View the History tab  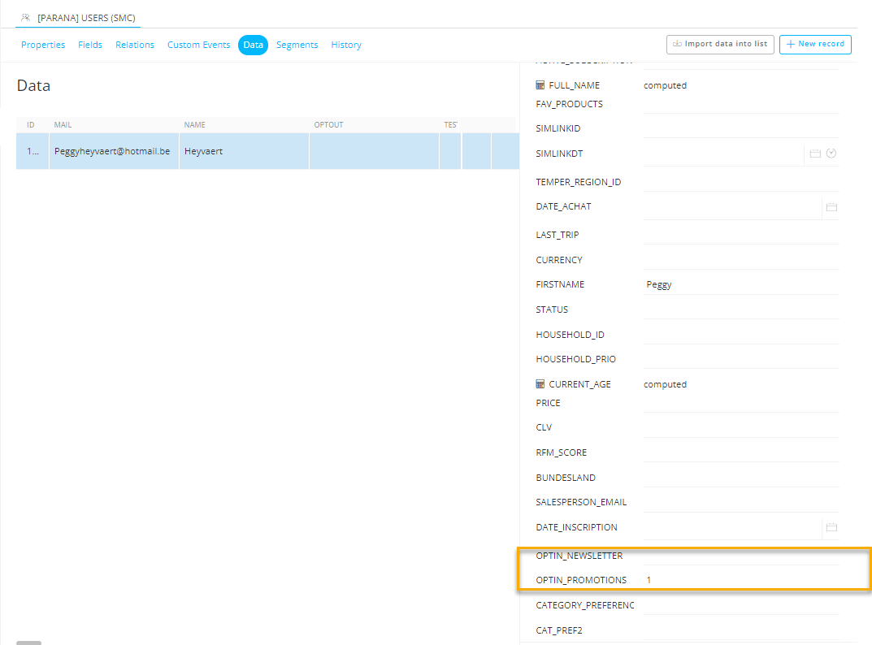(346, 45)
